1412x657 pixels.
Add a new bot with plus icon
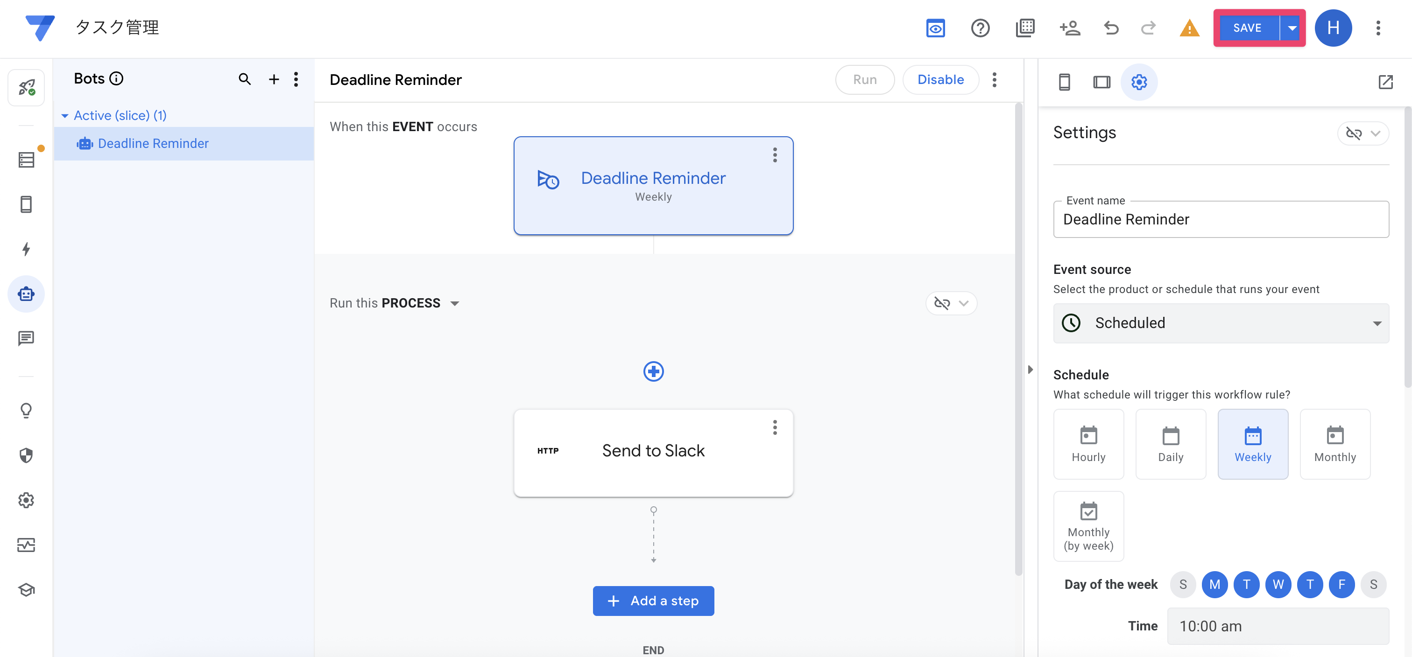tap(274, 79)
